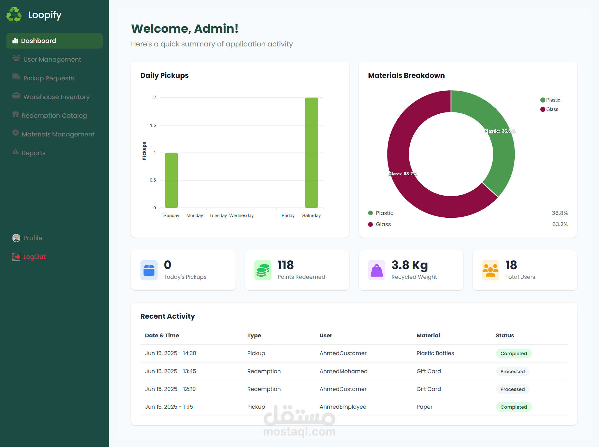View the Reports page
599x447 pixels.
55,153
